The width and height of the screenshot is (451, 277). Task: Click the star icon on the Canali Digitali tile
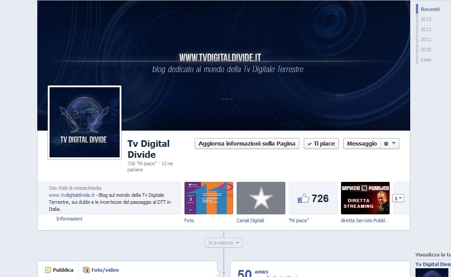click(x=261, y=198)
